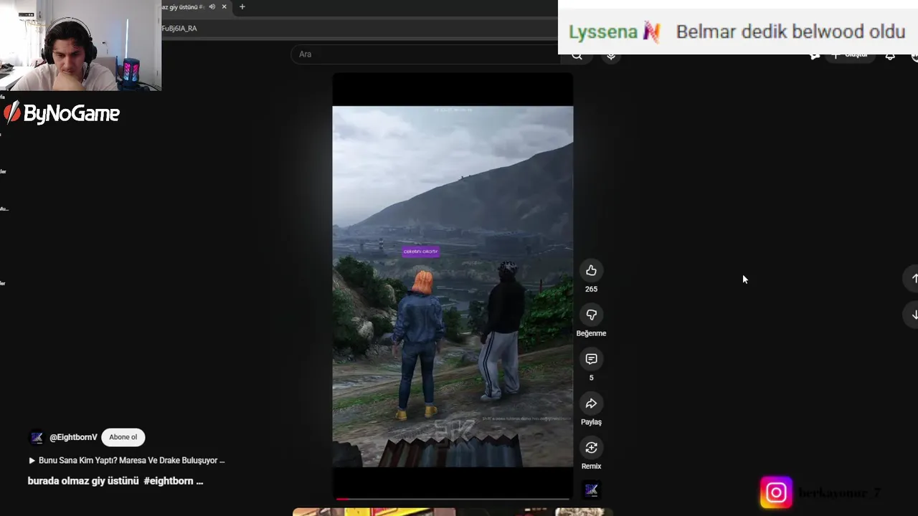This screenshot has height=516, width=918.
Task: Seek using the Short's red progress bar
Action: coord(453,499)
